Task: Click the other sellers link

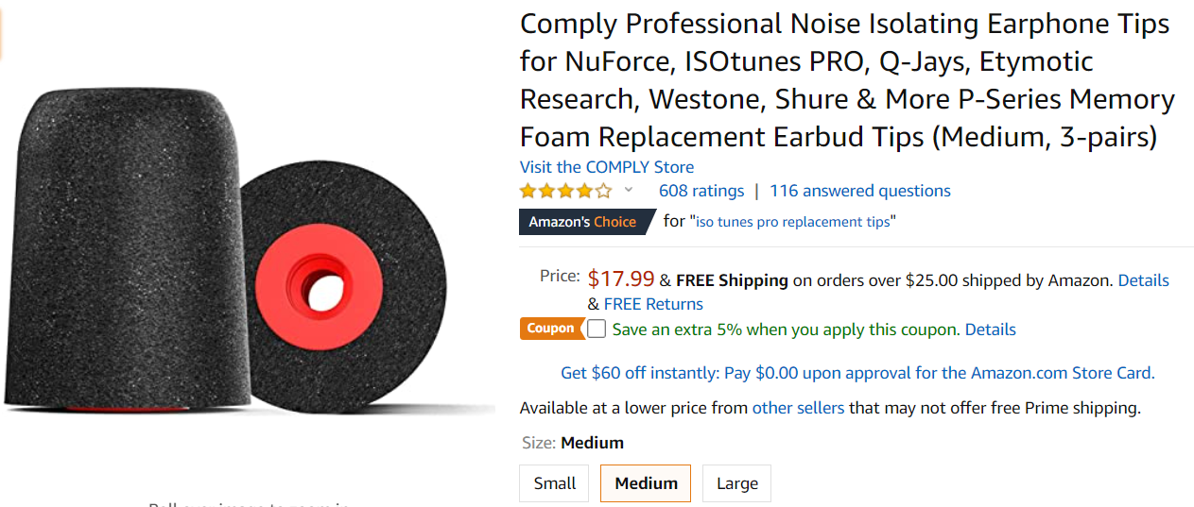Action: pos(798,408)
